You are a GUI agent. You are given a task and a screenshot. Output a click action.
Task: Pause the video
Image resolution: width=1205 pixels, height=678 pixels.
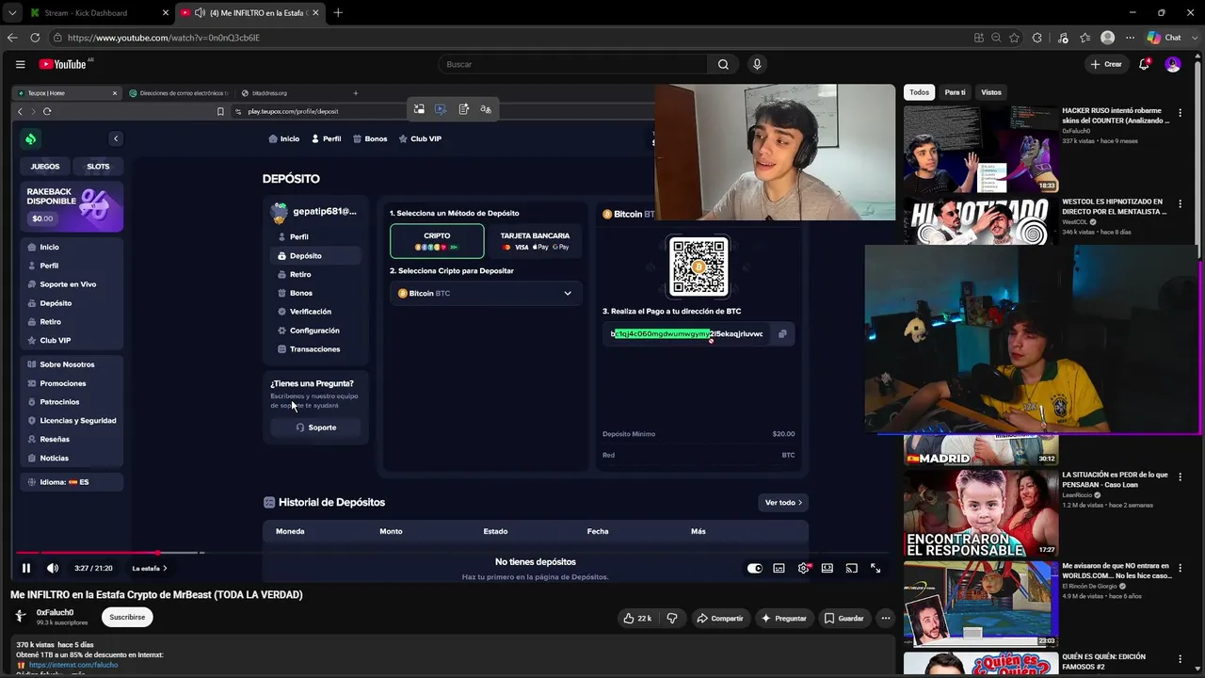[x=26, y=568]
